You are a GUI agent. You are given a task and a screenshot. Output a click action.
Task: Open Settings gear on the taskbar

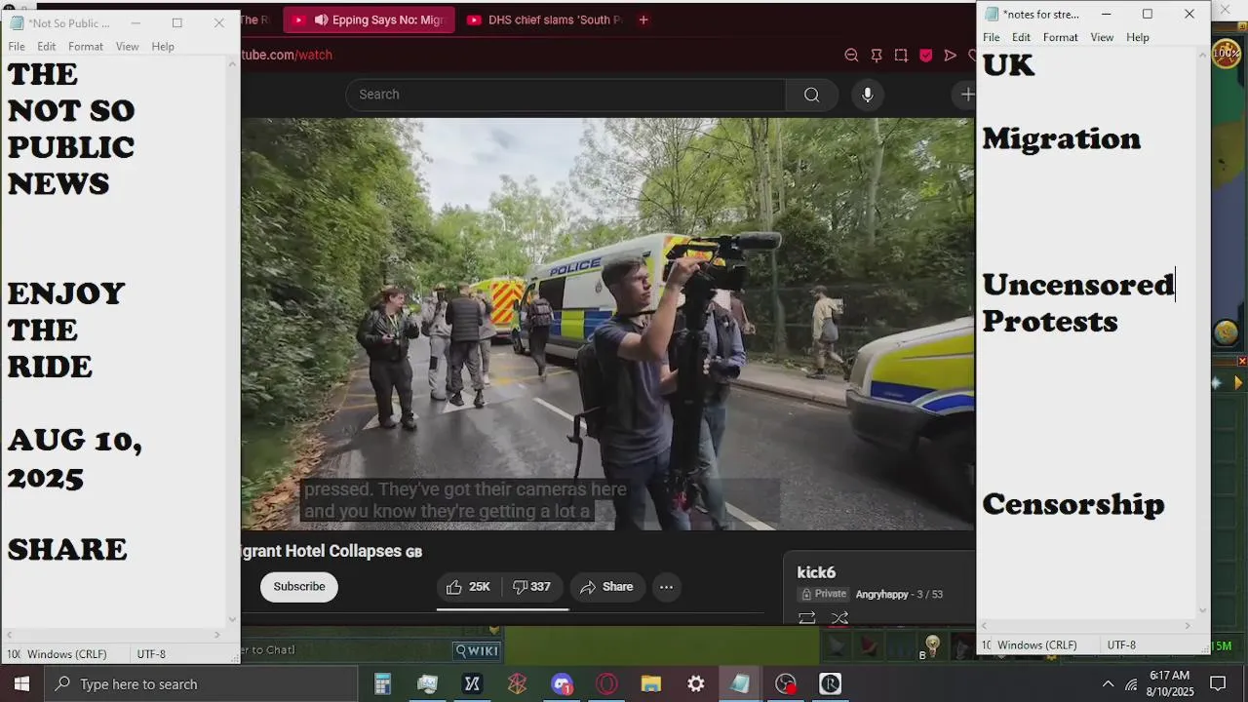(696, 684)
